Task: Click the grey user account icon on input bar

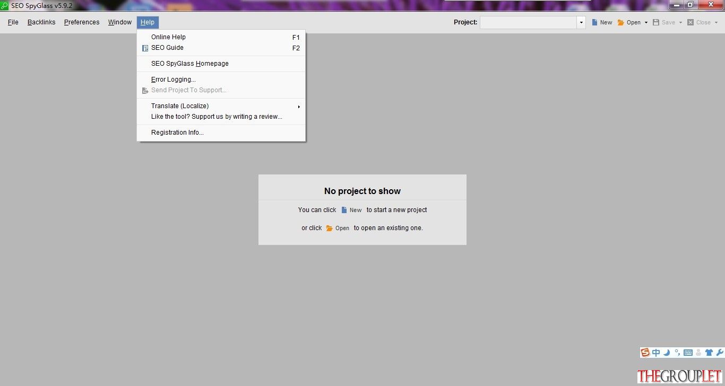Action: click(x=698, y=353)
